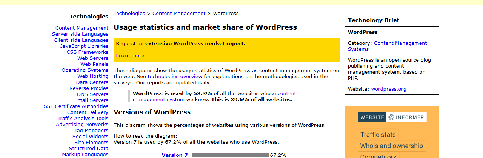The height and width of the screenshot is (158, 483).
Task: Open Tag Managers category
Action: coord(91,130)
